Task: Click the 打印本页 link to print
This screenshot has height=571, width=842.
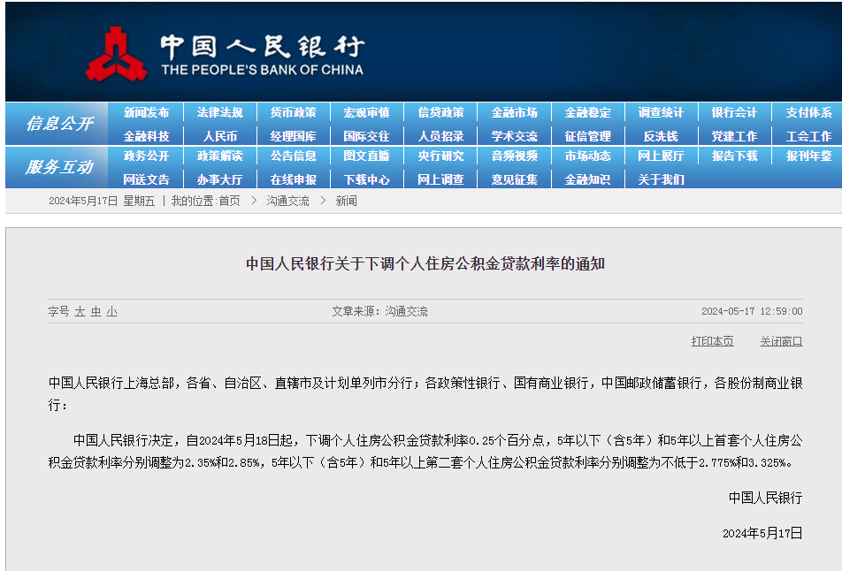Action: coord(711,340)
